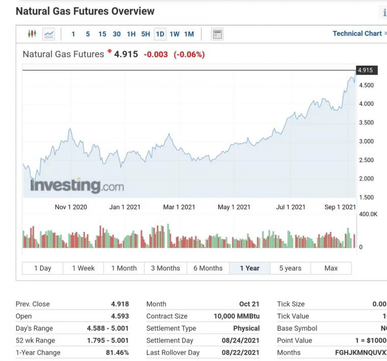
Task: Open the Technical Chart link
Action: click(357, 34)
